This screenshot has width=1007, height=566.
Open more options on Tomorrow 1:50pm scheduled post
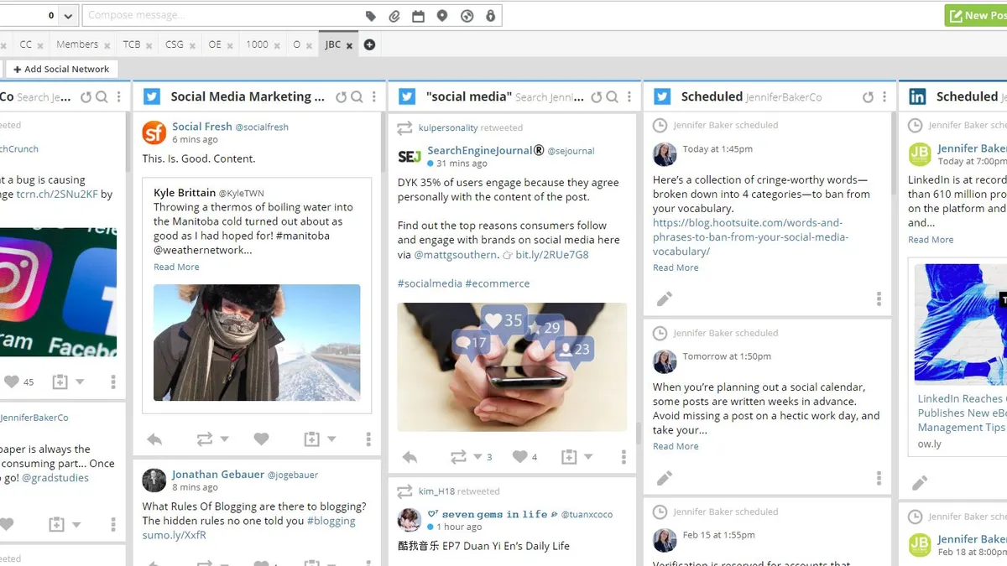pyautogui.click(x=879, y=478)
